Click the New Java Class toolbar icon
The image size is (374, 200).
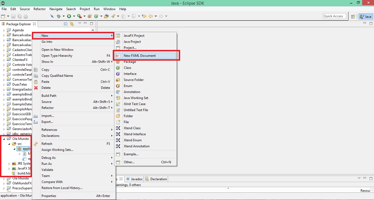click(96, 16)
